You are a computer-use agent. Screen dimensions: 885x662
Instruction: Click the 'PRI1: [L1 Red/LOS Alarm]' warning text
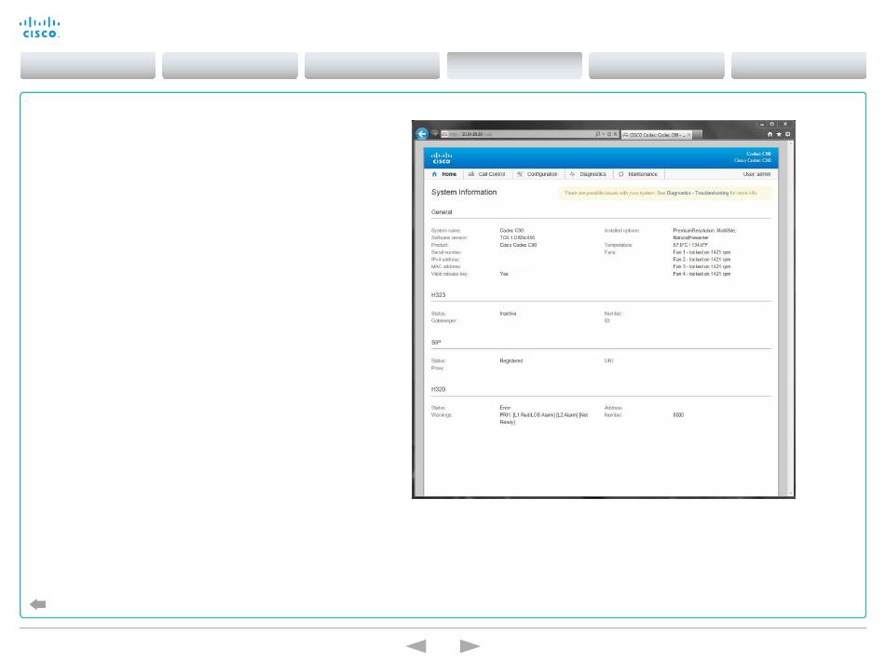[x=543, y=418]
